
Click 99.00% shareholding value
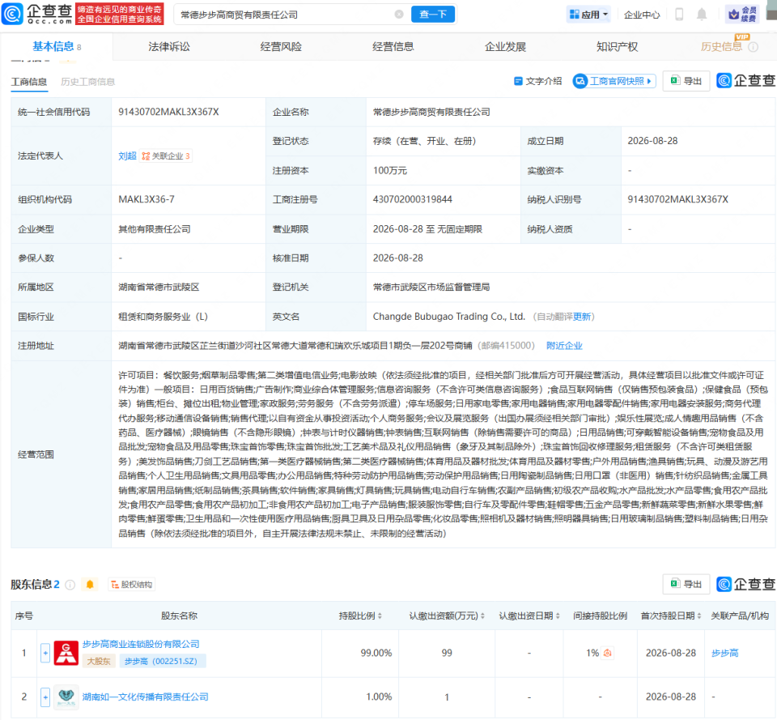[x=376, y=653]
